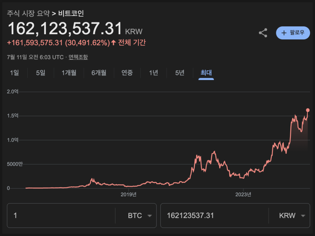
Task: Show the 1개월 chart range
Action: (69, 73)
